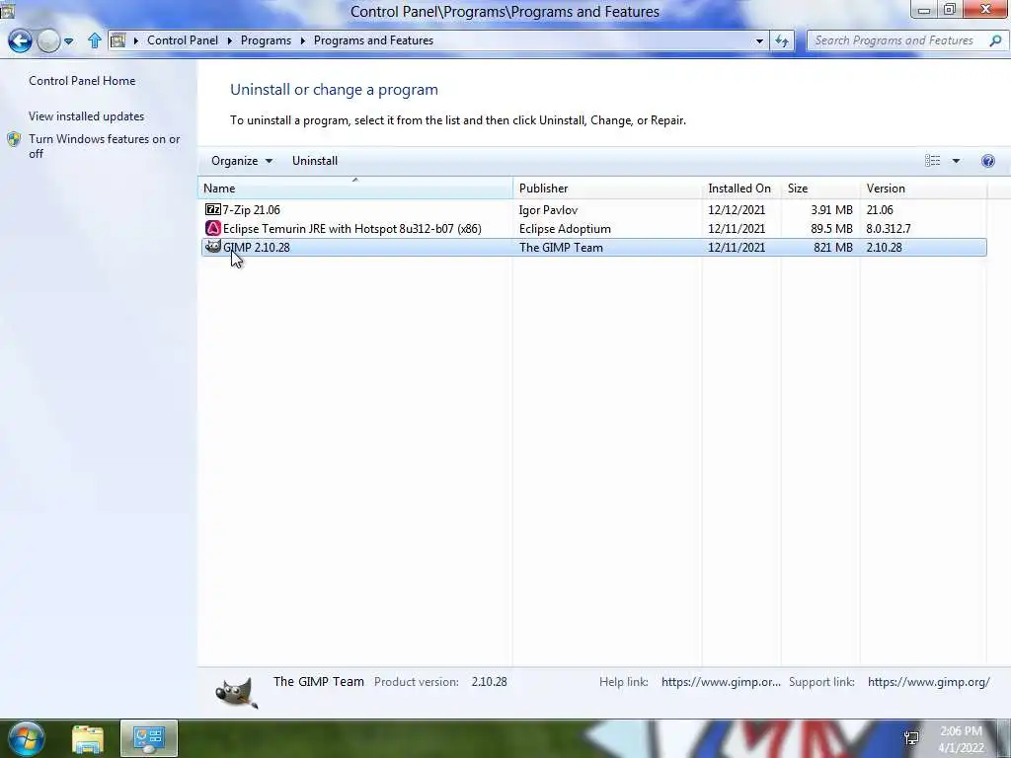This screenshot has width=1011, height=758.
Task: Sort by the Size column header
Action: point(820,189)
